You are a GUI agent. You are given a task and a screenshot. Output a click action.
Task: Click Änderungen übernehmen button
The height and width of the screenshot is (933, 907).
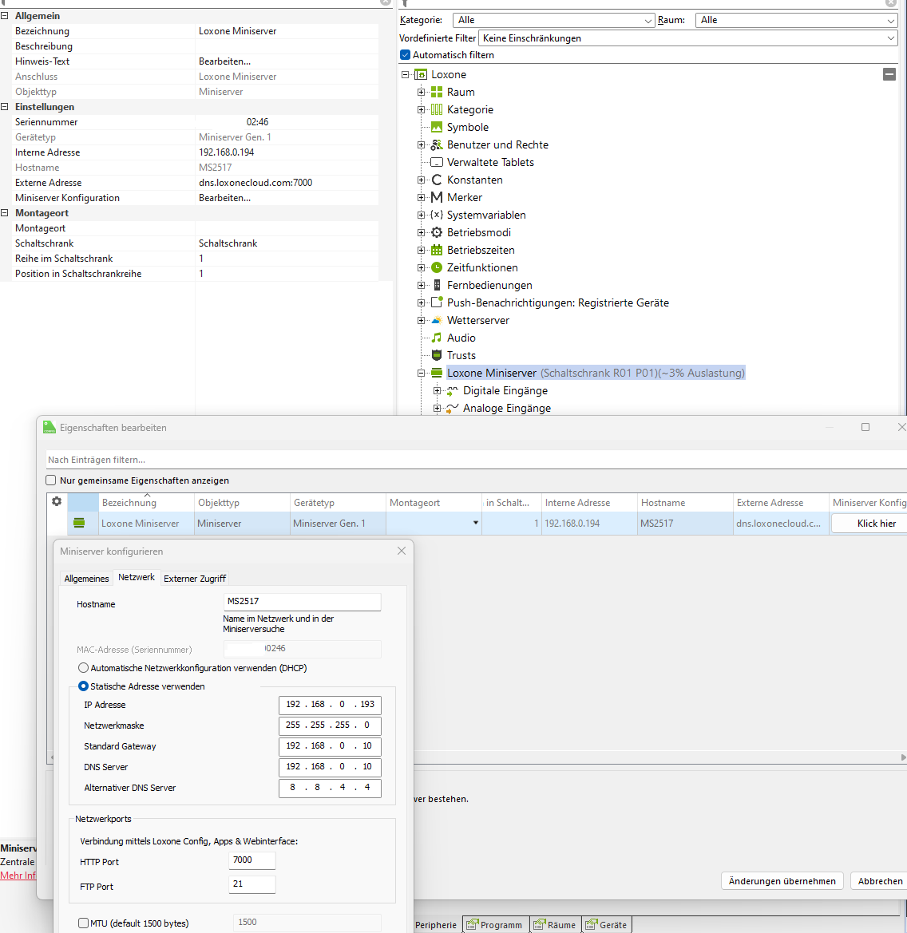point(782,881)
